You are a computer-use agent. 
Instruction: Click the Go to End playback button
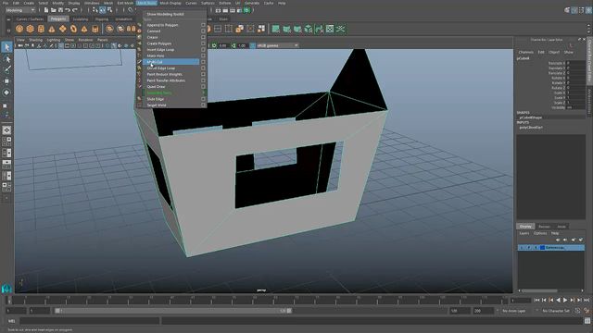[x=587, y=300]
